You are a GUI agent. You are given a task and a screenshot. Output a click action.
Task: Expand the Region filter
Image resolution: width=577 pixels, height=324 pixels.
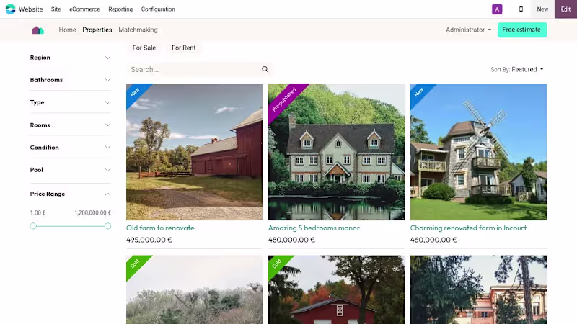[x=70, y=58]
